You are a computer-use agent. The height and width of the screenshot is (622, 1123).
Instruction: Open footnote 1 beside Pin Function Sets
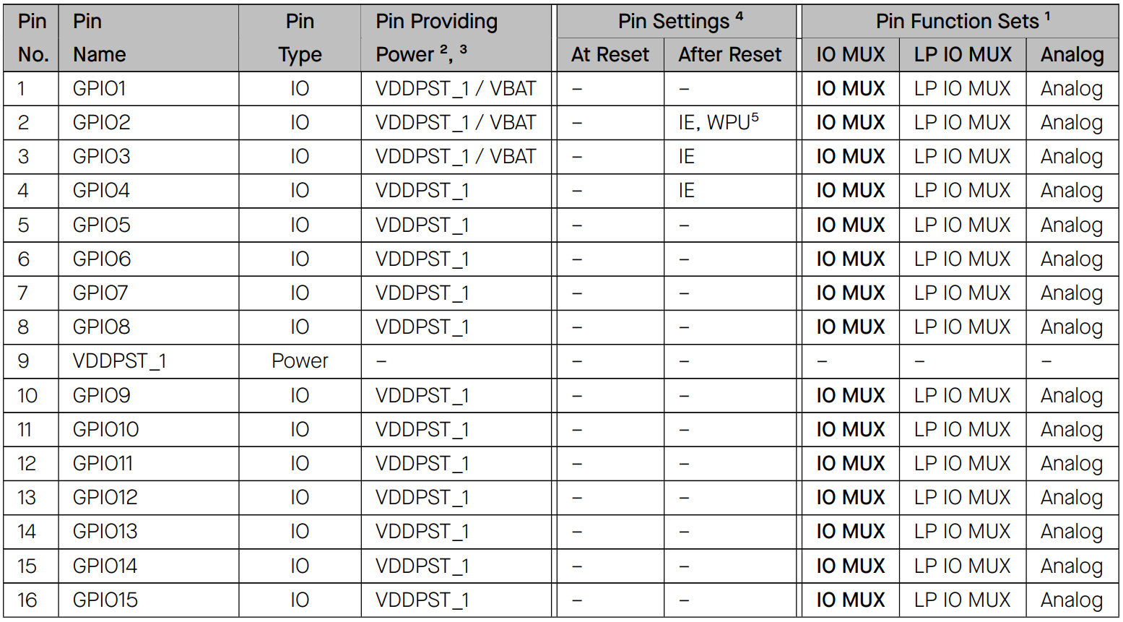pyautogui.click(x=1047, y=16)
